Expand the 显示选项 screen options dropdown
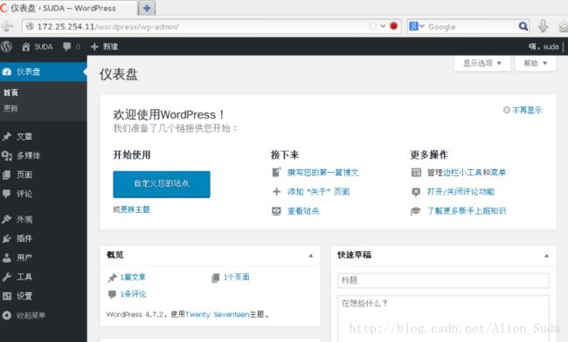 pos(482,64)
